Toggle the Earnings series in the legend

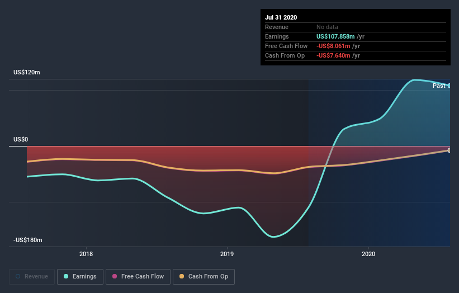pyautogui.click(x=80, y=277)
